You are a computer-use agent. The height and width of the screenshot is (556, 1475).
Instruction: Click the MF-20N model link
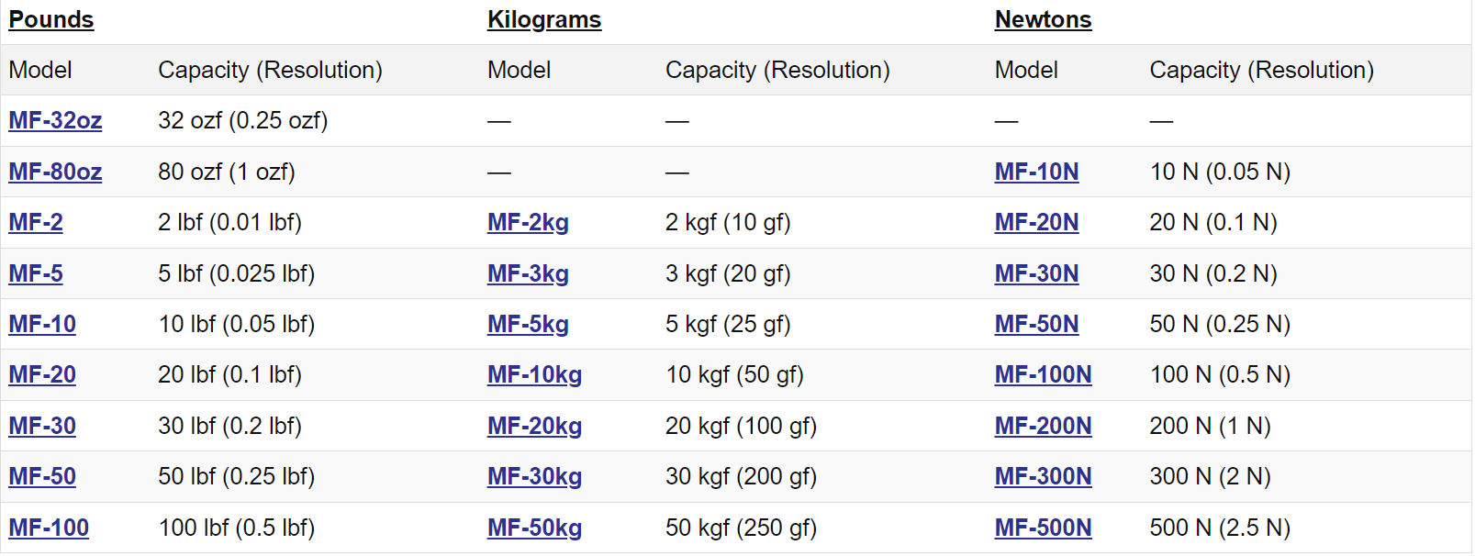pyautogui.click(x=1036, y=222)
